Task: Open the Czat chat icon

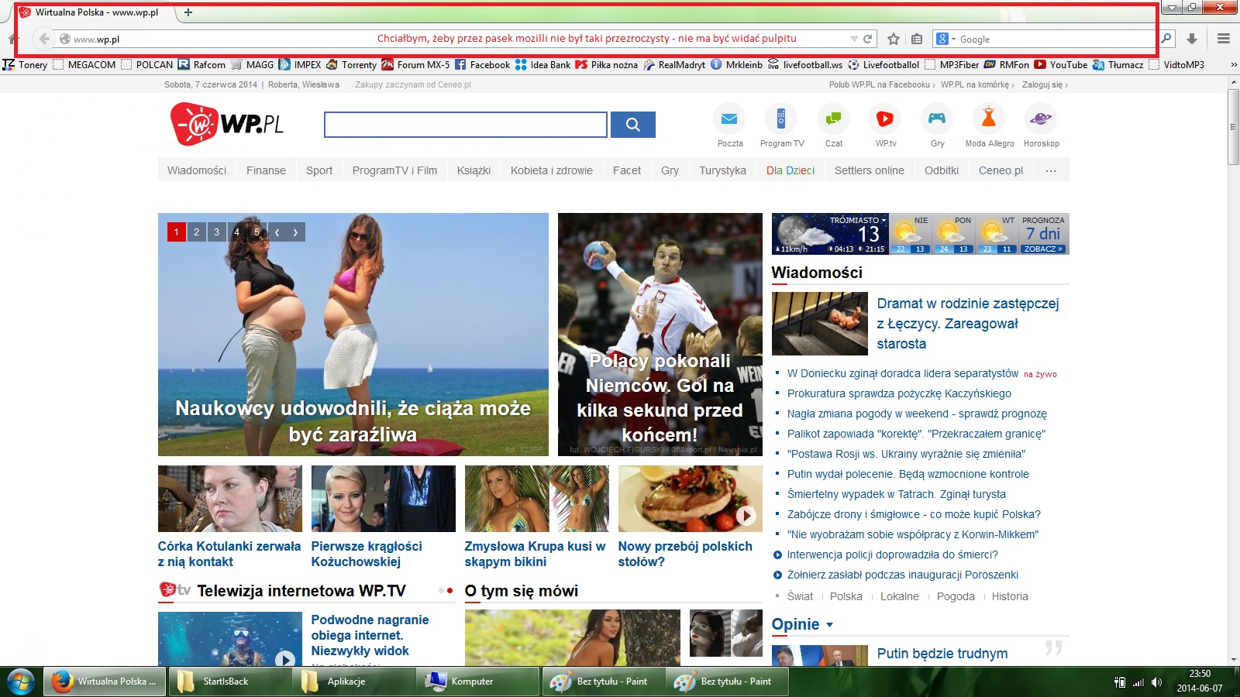Action: click(x=834, y=118)
